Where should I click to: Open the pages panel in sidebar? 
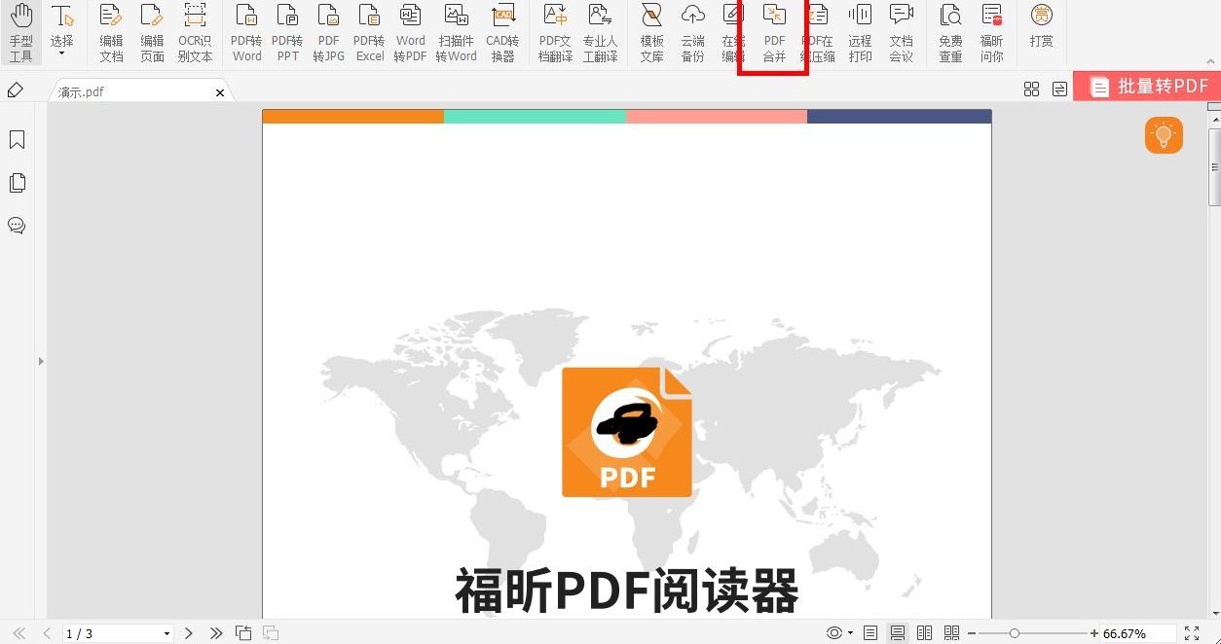pos(17,183)
